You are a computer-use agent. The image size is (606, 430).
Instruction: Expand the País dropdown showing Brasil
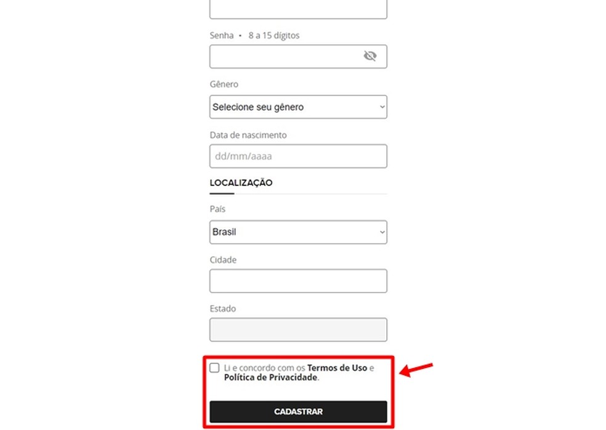298,232
